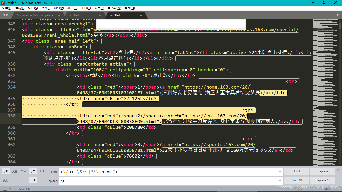Open the 选择(S) menu
Screen dimensions: 342x192
[x=33, y=8]
